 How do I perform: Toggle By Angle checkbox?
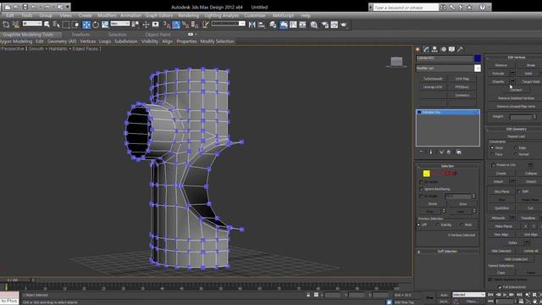(x=422, y=196)
